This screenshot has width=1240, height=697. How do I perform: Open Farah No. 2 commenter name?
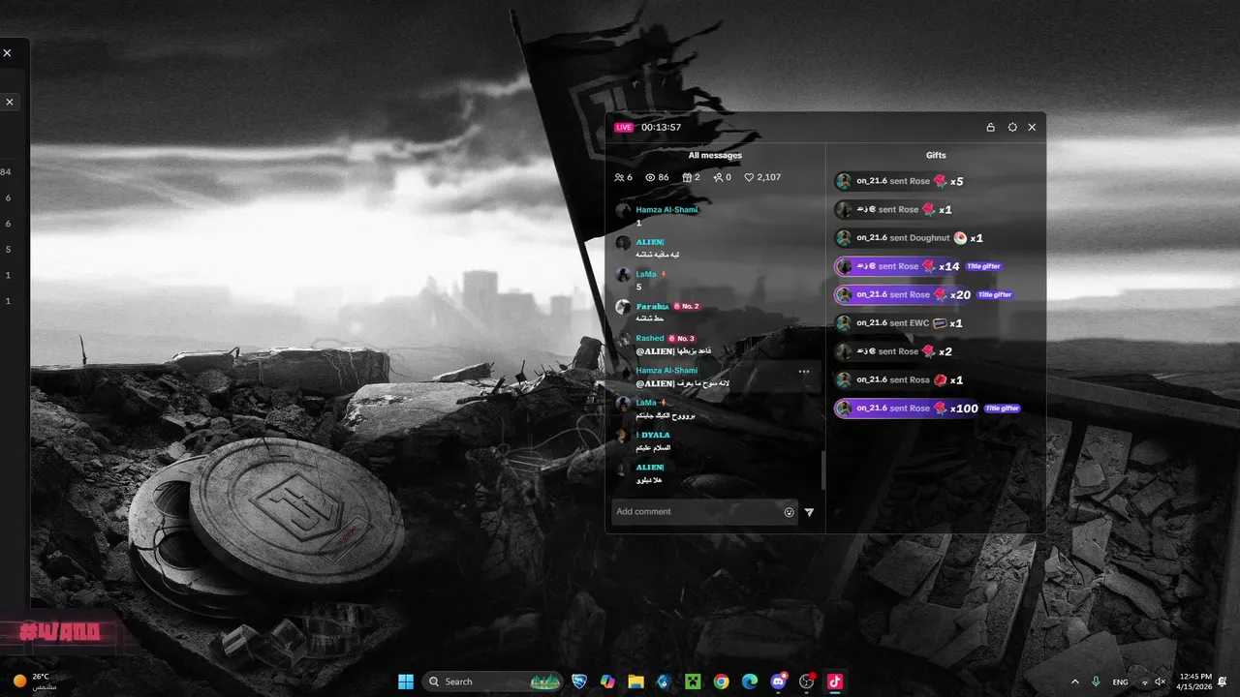coord(651,306)
